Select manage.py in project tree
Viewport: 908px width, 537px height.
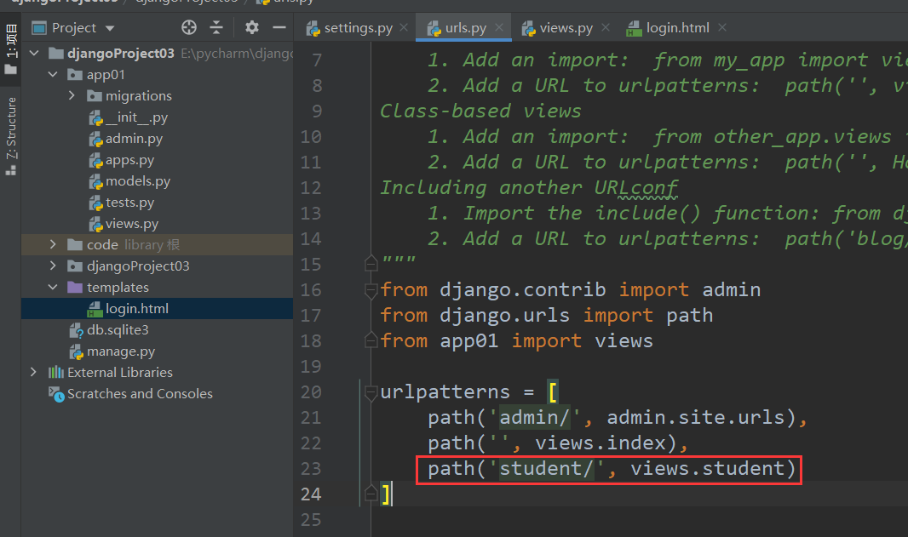pos(120,351)
